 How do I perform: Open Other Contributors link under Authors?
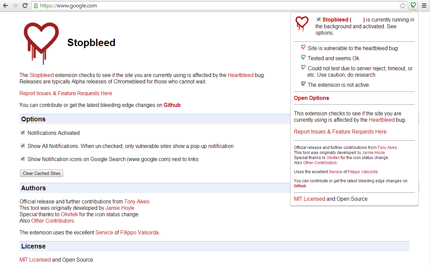click(53, 221)
